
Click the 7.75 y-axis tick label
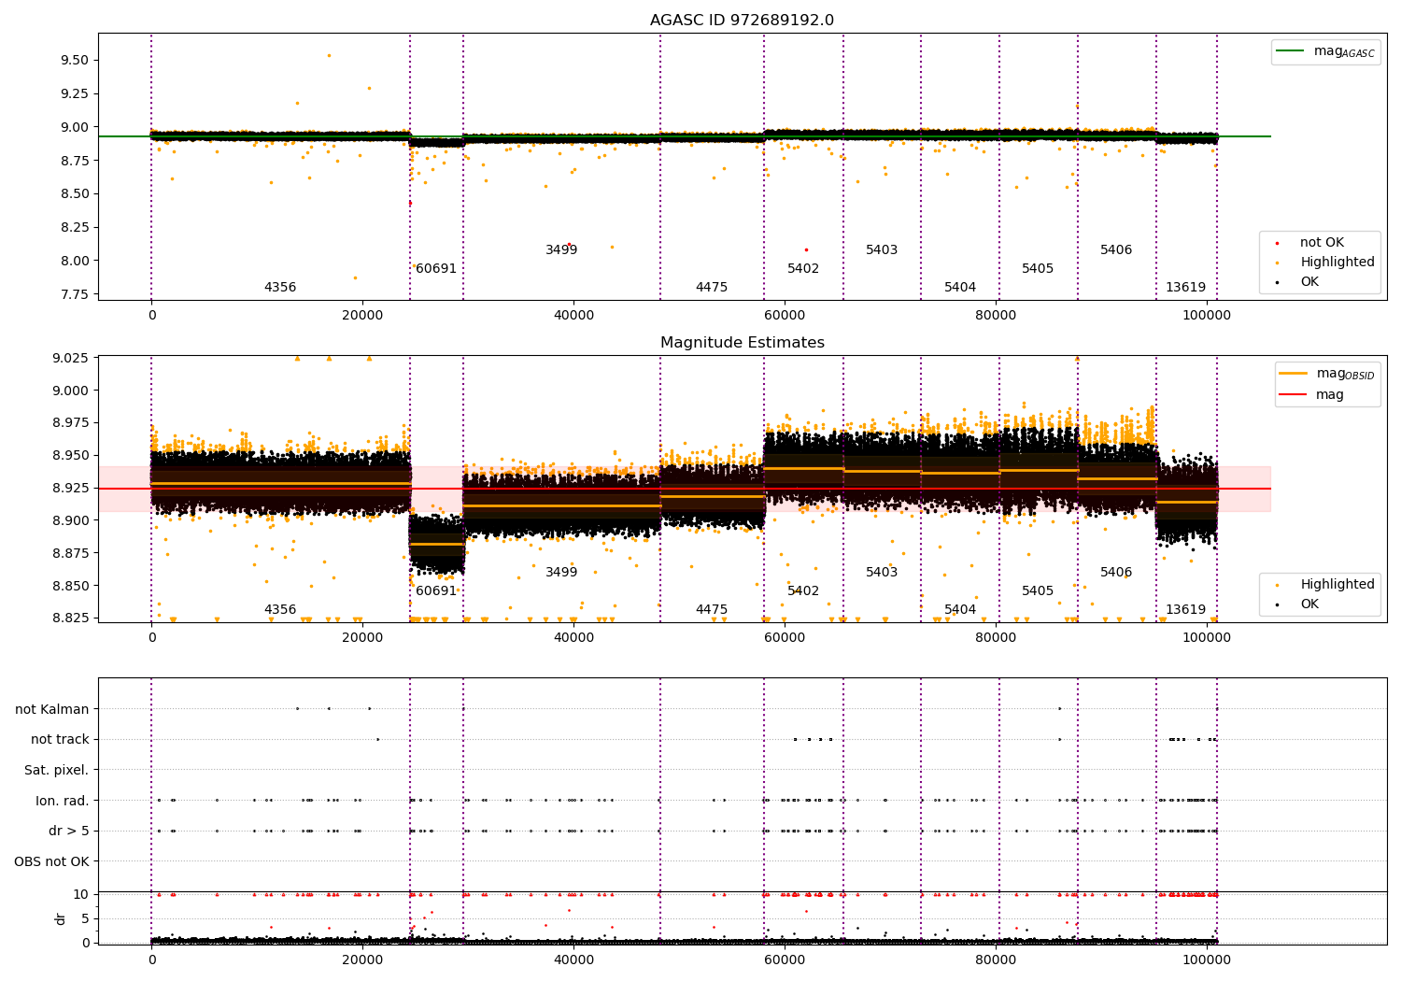tap(74, 294)
